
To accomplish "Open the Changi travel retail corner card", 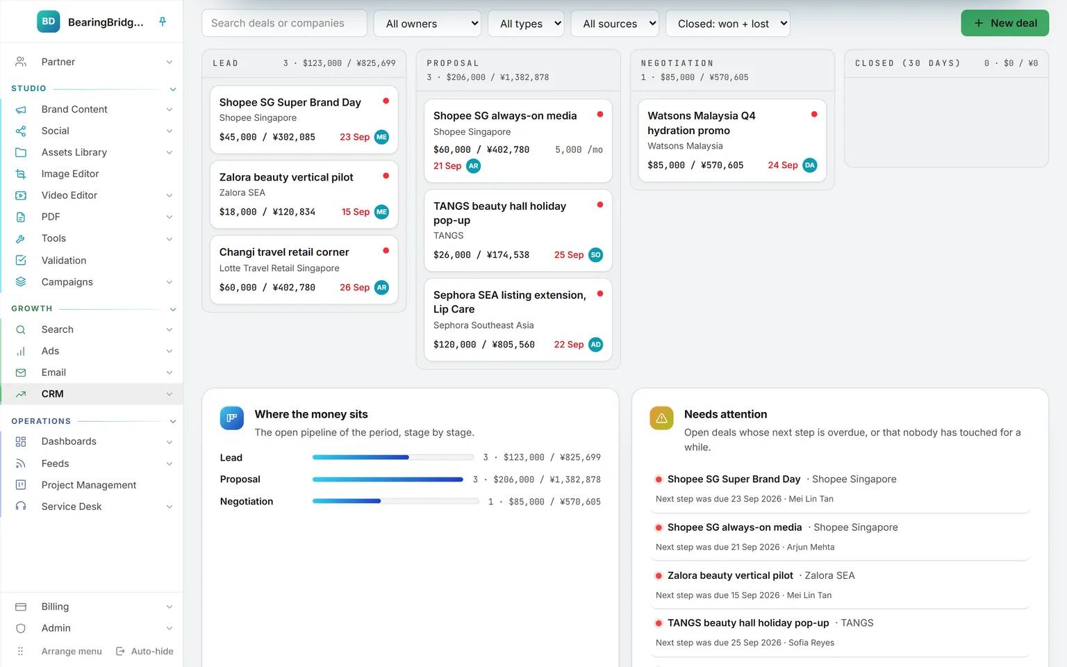I will click(x=304, y=270).
